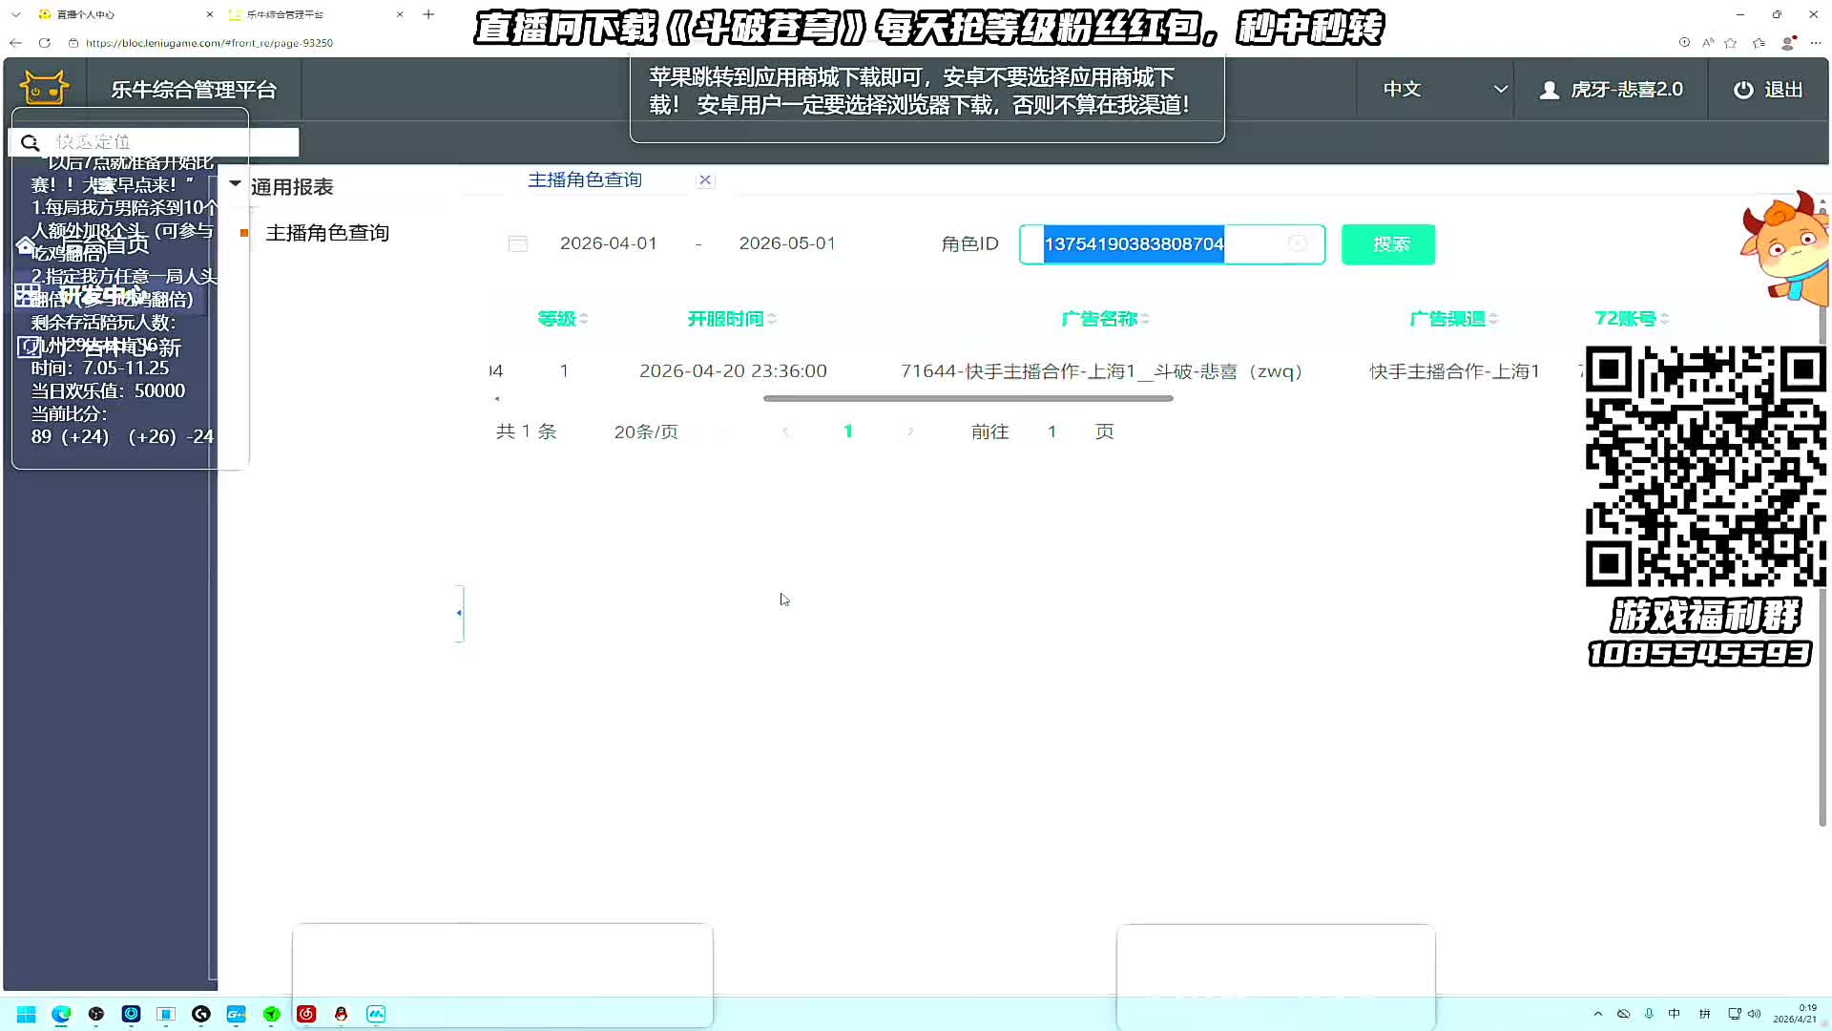Open the 中文 language dropdown

point(1444,90)
